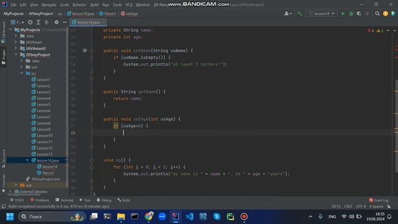Screen dimensions: 398x224
Task: Open Windows Start menu
Action: point(10,217)
